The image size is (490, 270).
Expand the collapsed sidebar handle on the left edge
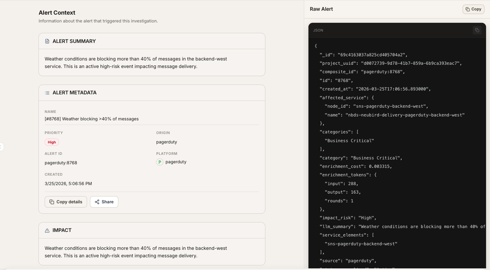[1, 147]
